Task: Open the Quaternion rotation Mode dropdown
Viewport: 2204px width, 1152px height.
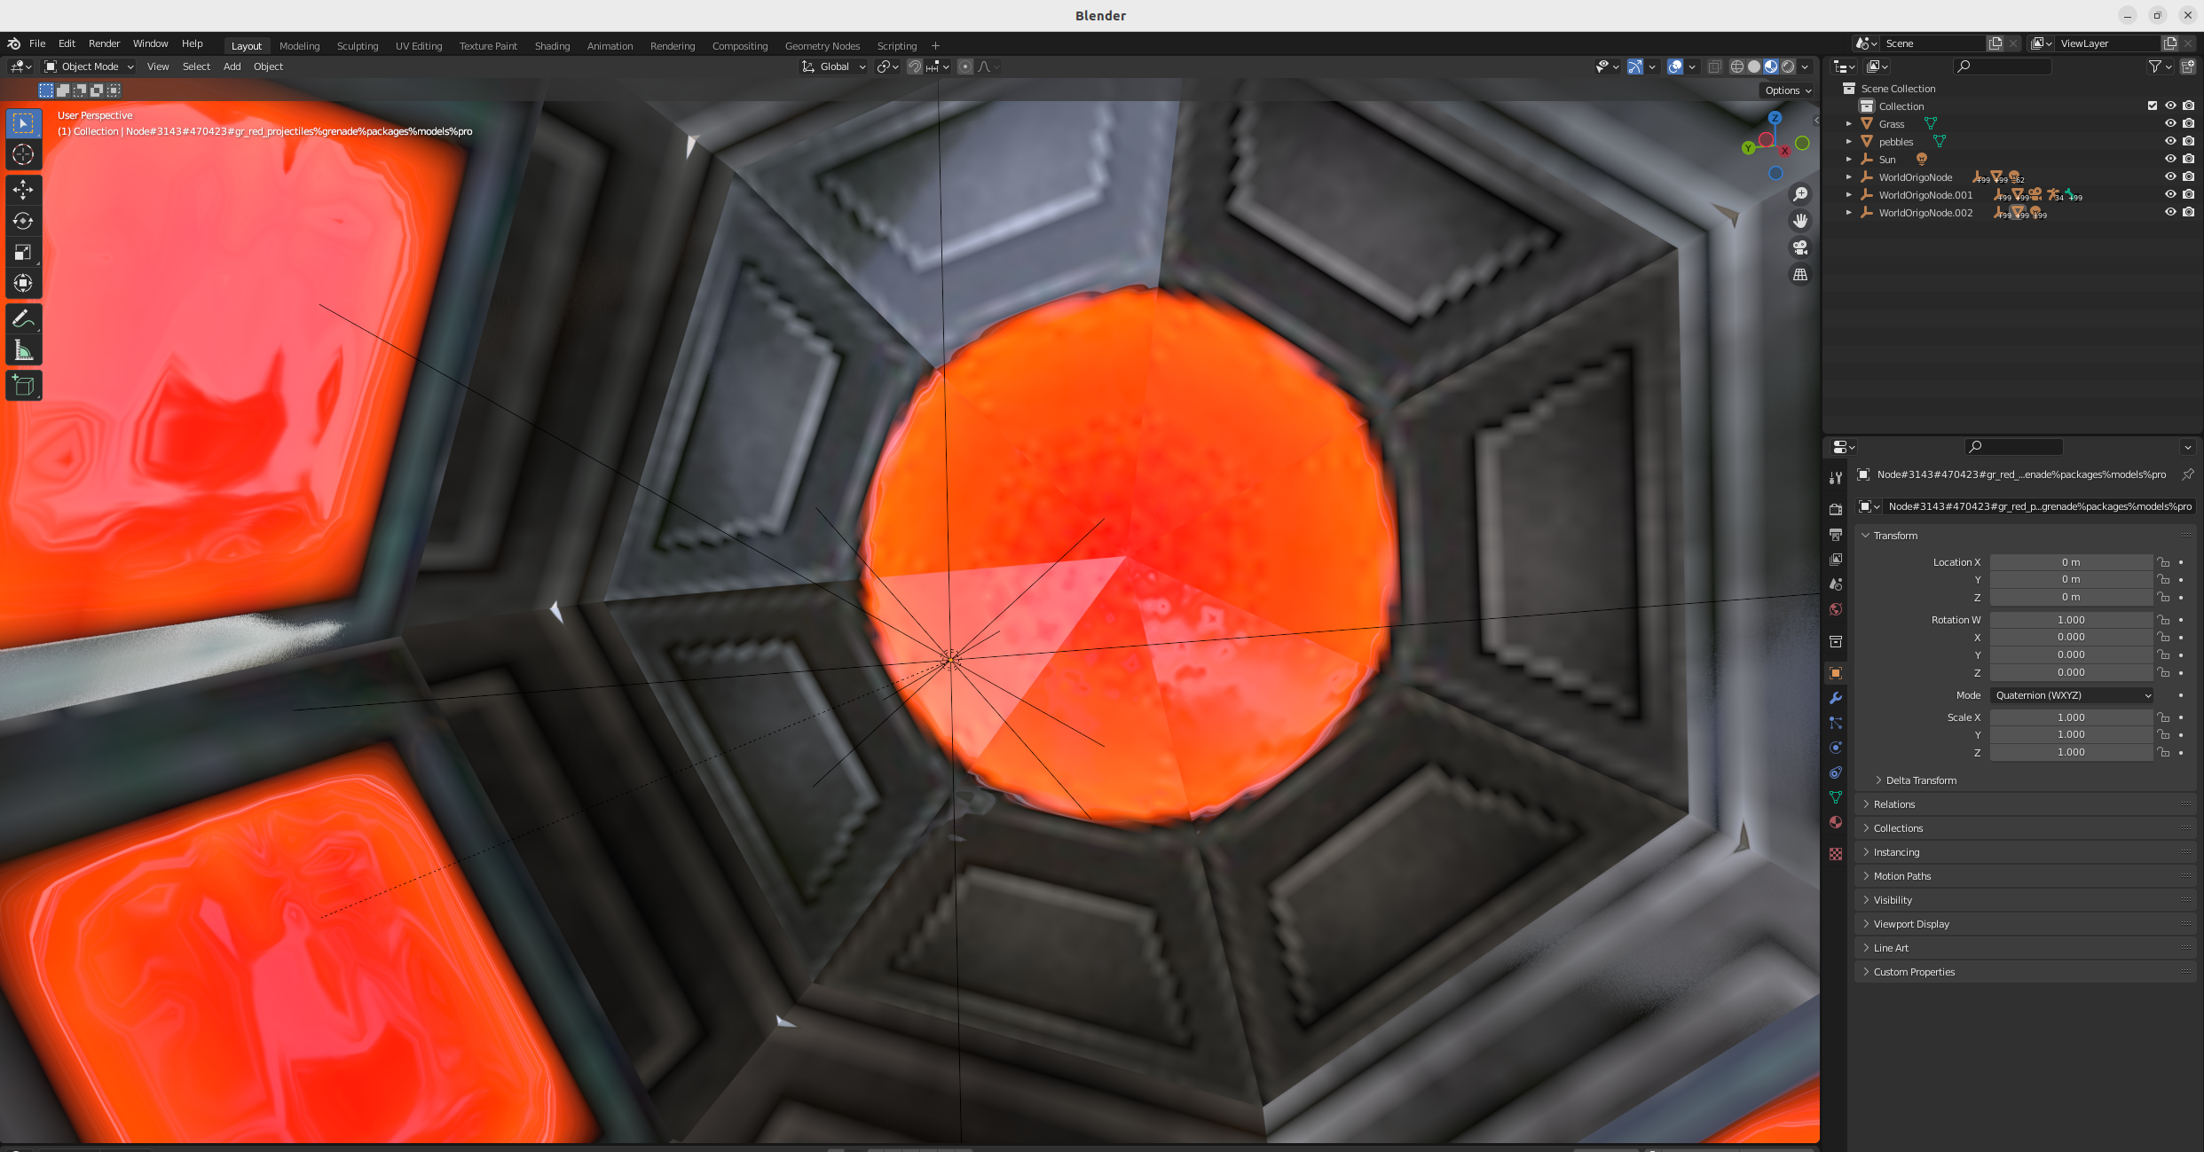Action: [x=2071, y=695]
